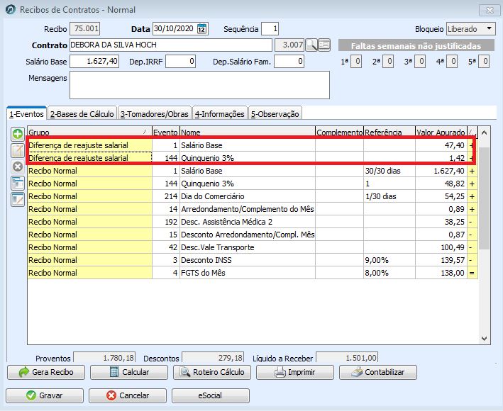Image resolution: width=503 pixels, height=411 pixels.
Task: Click the edit event notepad icon
Action: (x=18, y=150)
